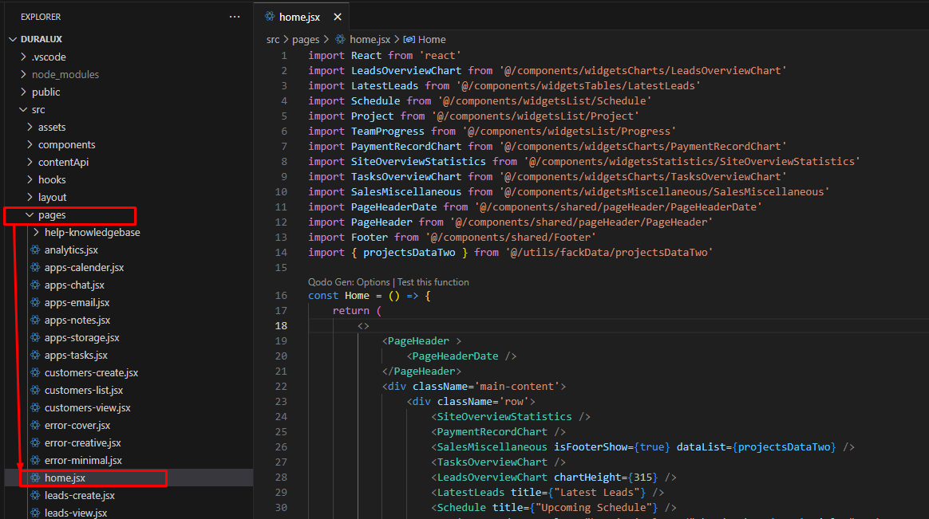Click the LeadsOverviewChart import on line 2
This screenshot has width=929, height=519.
[406, 70]
